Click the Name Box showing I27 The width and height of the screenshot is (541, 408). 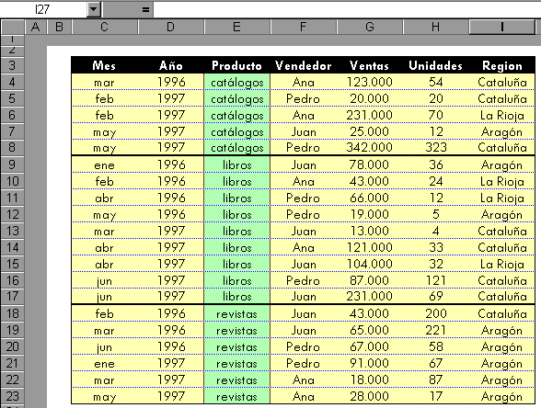click(42, 9)
